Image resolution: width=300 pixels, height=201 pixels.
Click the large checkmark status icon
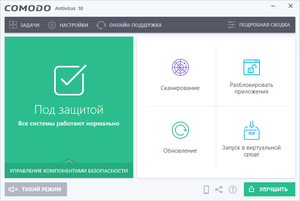point(70,80)
